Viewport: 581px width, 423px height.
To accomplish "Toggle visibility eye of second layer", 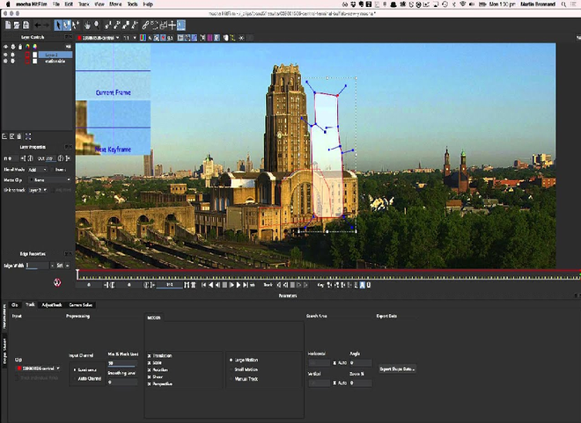I will (x=5, y=61).
